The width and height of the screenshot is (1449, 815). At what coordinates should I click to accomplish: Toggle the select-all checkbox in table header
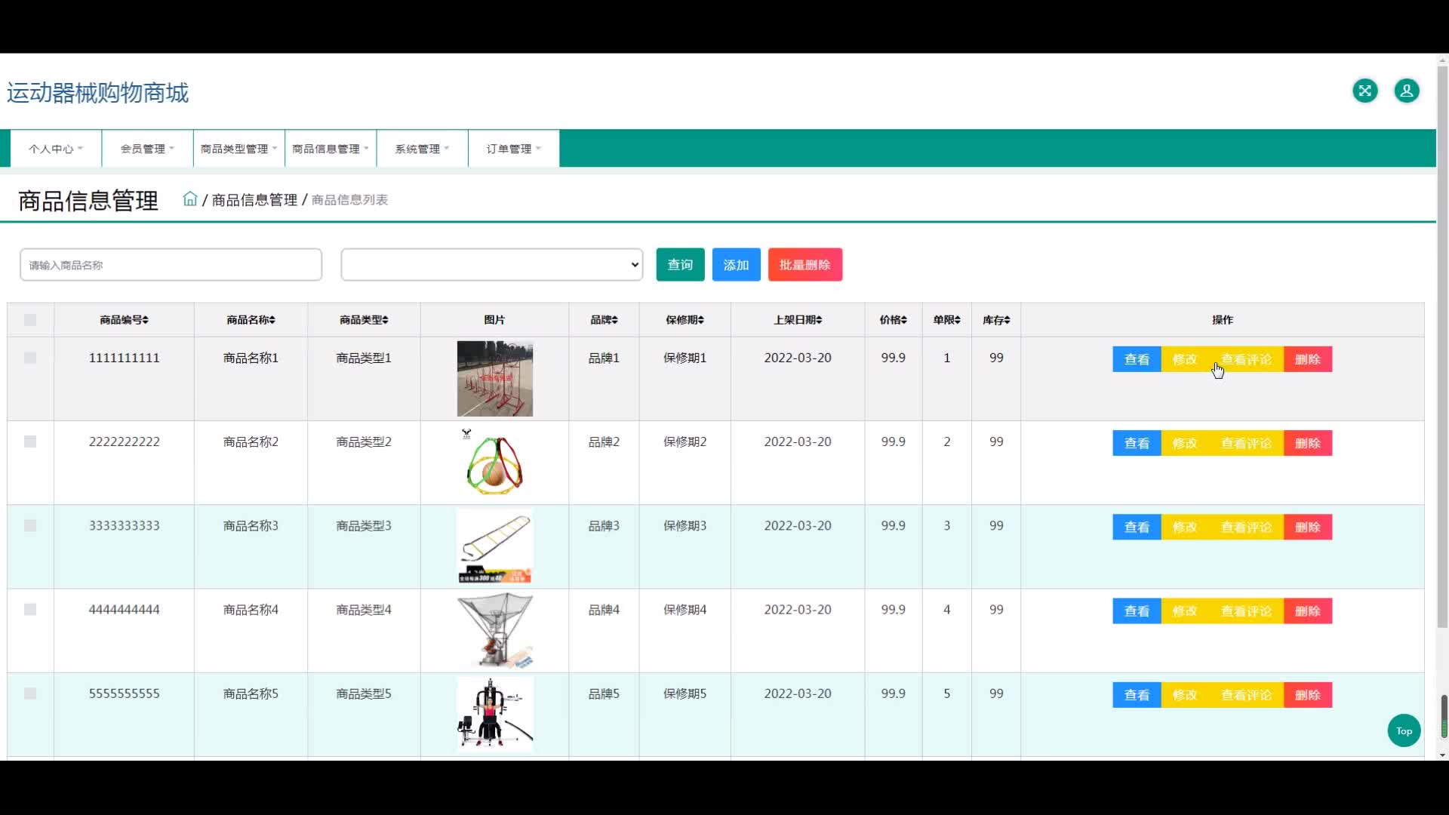(30, 320)
